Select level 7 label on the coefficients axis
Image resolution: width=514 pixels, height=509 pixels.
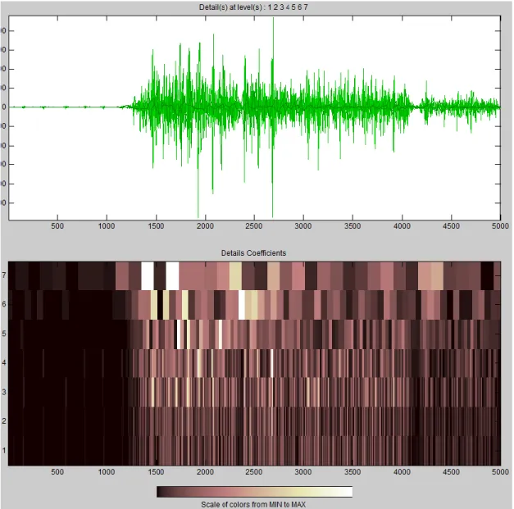point(4,275)
